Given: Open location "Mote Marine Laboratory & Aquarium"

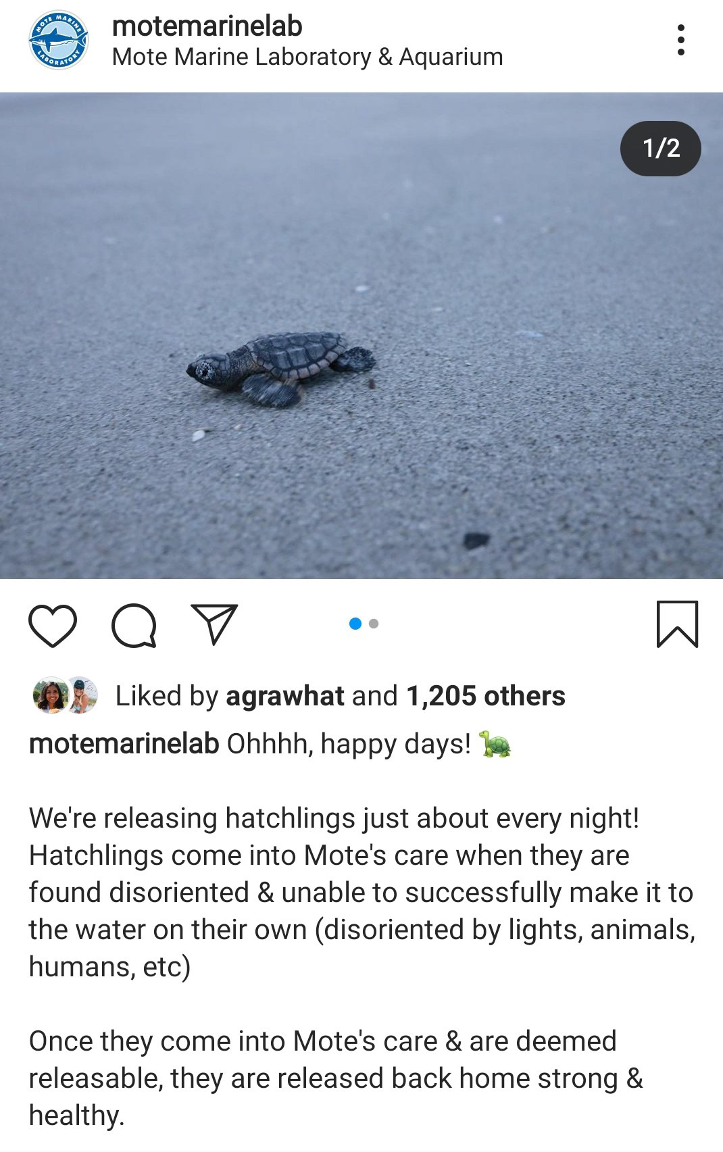Looking at the screenshot, I should click(x=307, y=57).
